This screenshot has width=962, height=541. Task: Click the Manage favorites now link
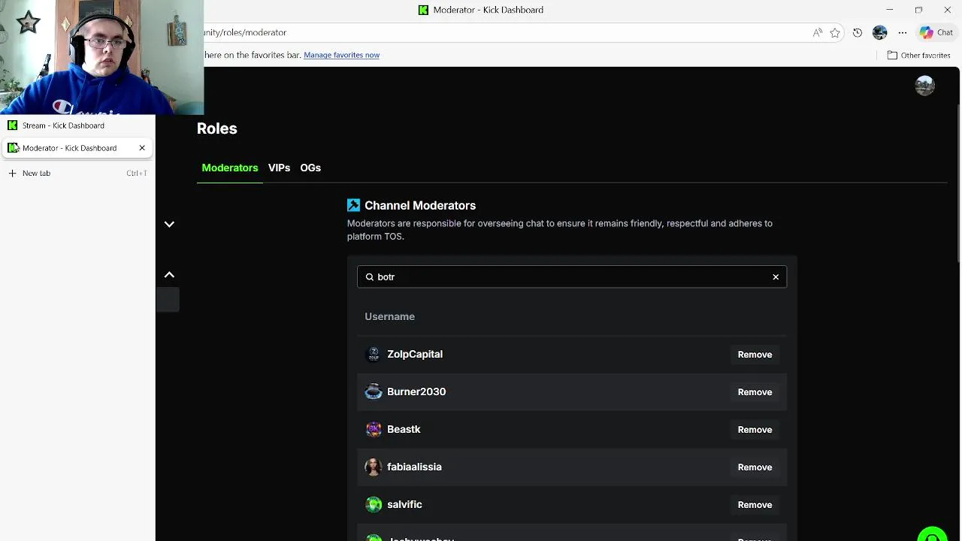pos(341,55)
